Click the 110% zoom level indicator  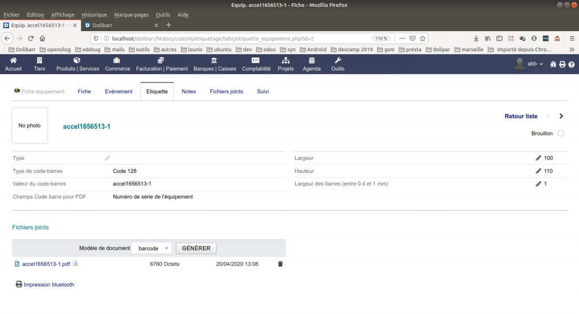[381, 38]
